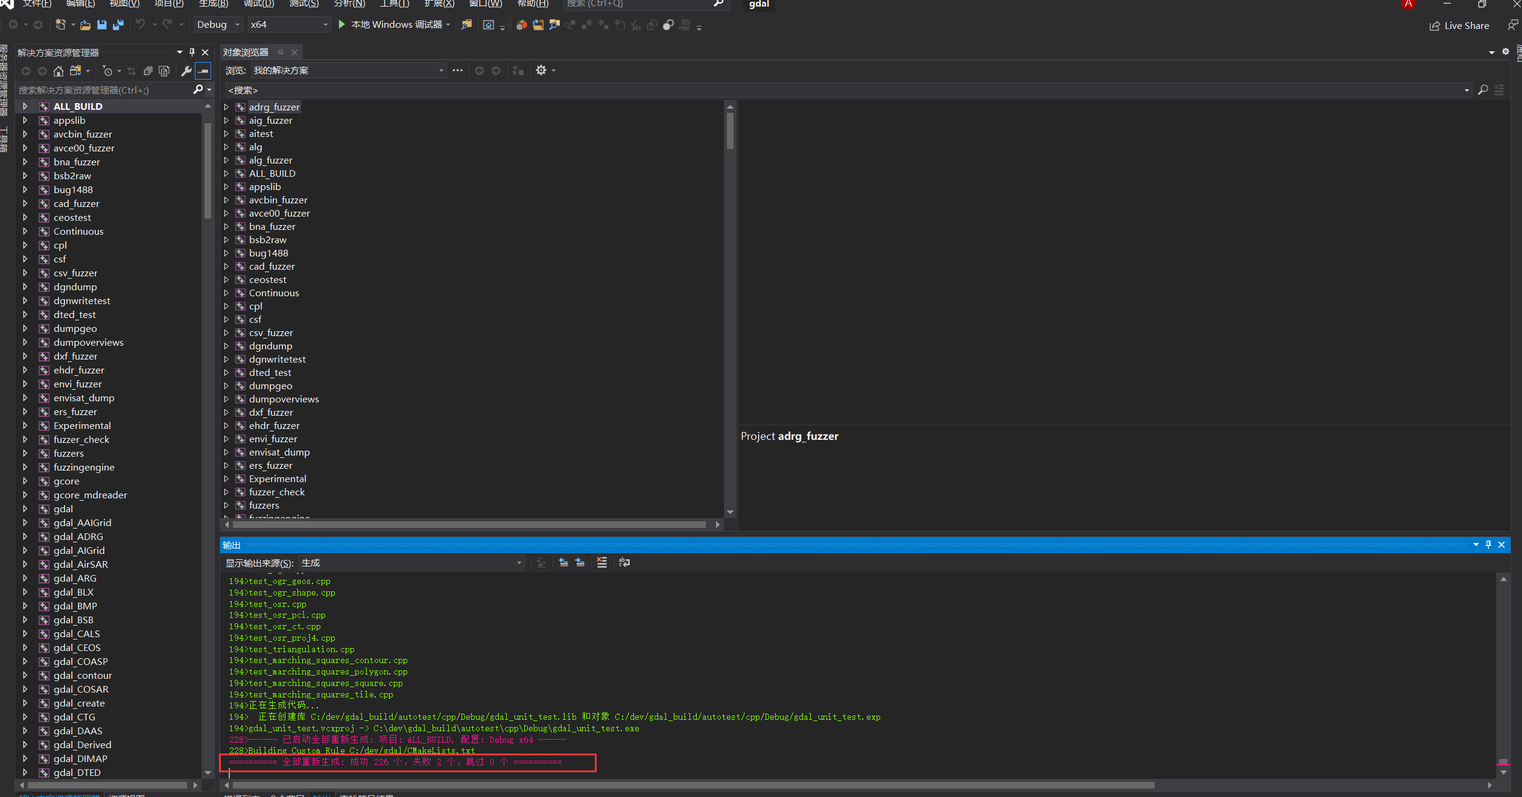The height and width of the screenshot is (797, 1522).
Task: Open the output source '生成' dropdown
Action: tap(411, 563)
